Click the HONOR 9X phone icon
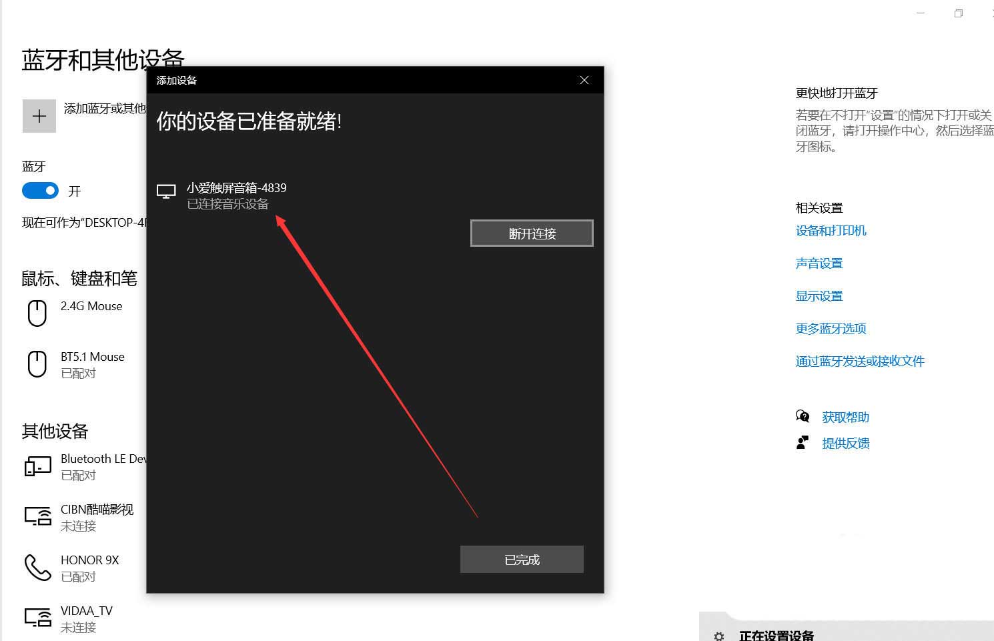Viewport: 994px width, 641px height. tap(37, 567)
